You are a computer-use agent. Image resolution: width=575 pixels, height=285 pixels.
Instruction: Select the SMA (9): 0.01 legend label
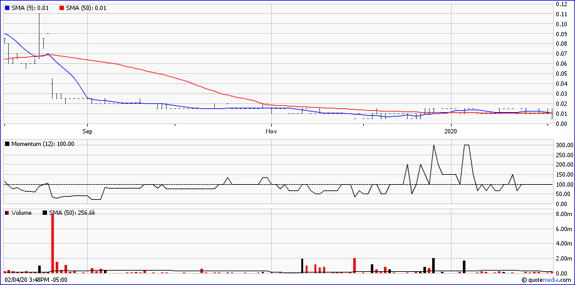31,8
